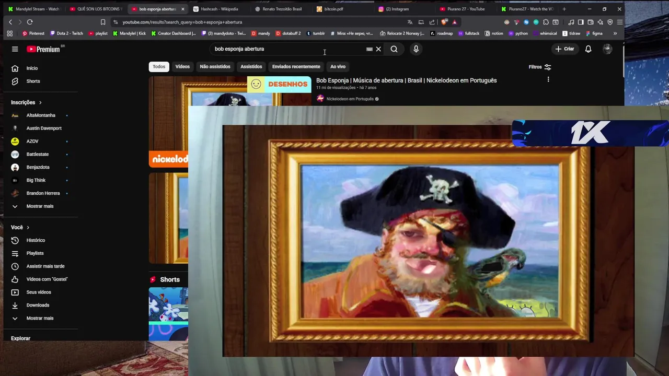
Task: Switch to the Hashcash - Wikipedia tab
Action: tap(219, 9)
